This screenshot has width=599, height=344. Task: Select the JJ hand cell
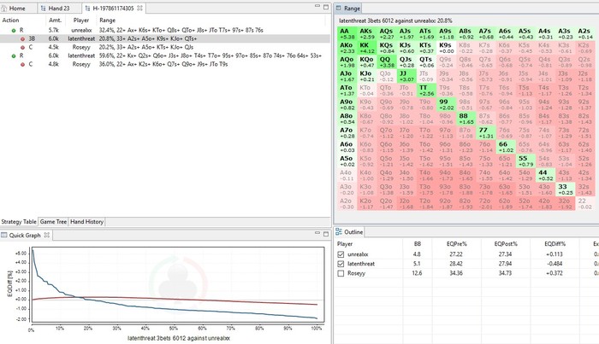point(406,76)
